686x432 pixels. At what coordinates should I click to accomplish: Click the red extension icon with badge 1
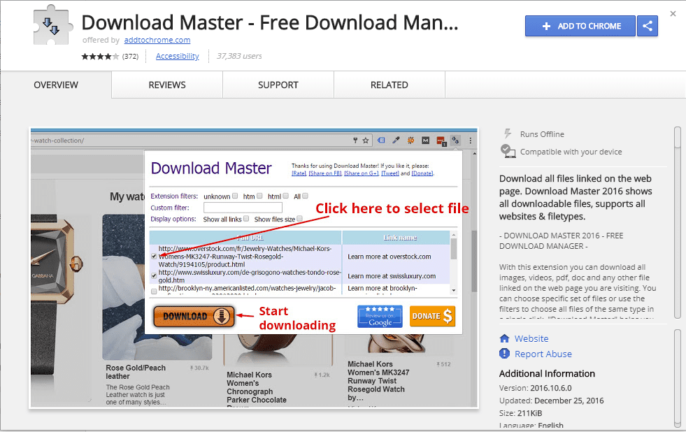tap(441, 141)
